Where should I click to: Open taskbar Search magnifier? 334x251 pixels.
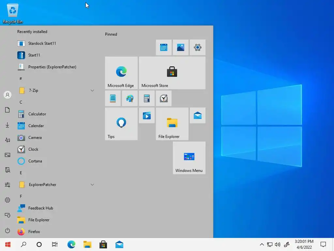pos(23,244)
